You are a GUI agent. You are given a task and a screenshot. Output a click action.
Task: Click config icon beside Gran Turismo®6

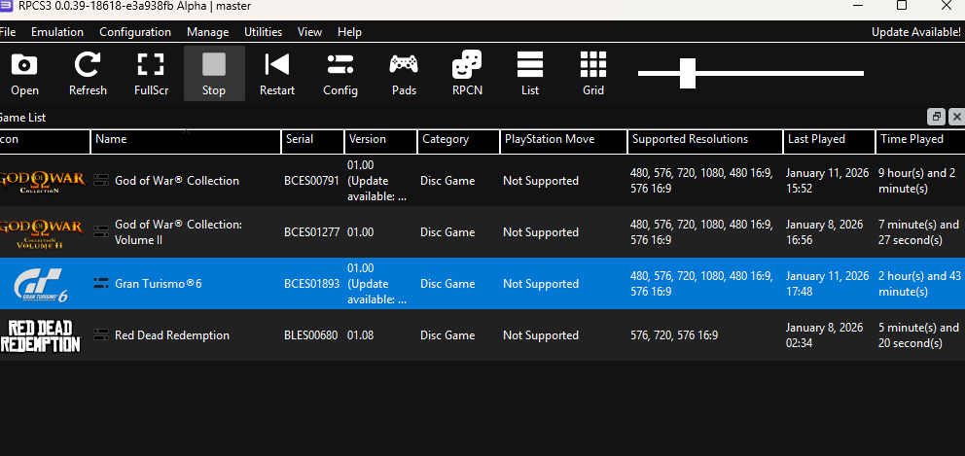click(x=101, y=284)
